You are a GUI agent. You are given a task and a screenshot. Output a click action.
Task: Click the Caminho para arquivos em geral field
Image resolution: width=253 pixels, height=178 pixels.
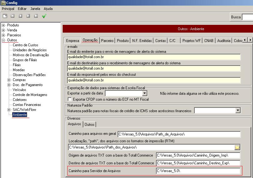(179, 134)
